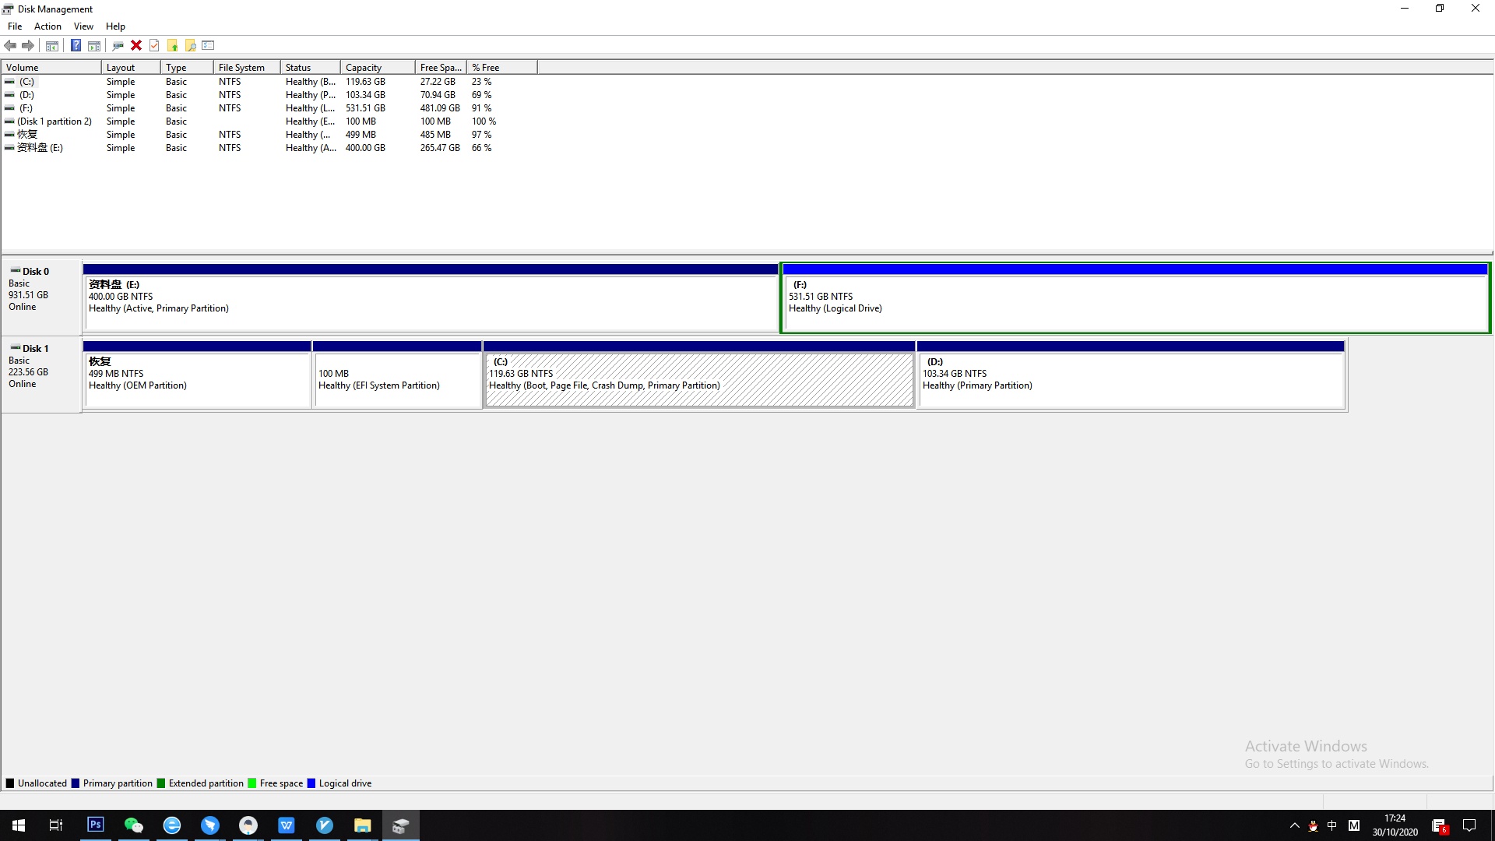Toggle the action pane toolbar icon
This screenshot has width=1495, height=841.
pos(94,45)
